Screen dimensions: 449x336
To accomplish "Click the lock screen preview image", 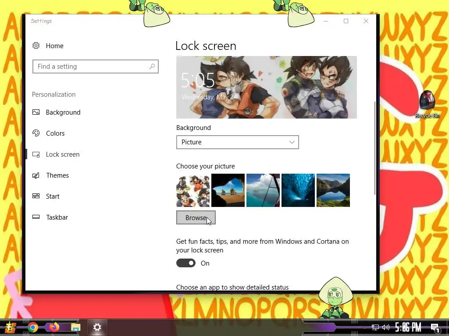I will [266, 87].
